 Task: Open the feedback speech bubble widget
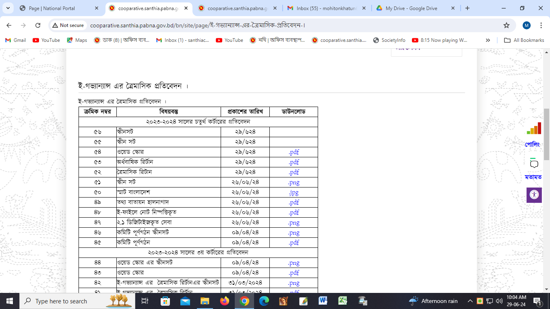pyautogui.click(x=534, y=164)
